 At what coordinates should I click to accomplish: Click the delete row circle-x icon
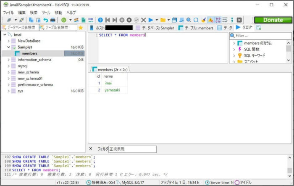pyautogui.click(x=129, y=20)
